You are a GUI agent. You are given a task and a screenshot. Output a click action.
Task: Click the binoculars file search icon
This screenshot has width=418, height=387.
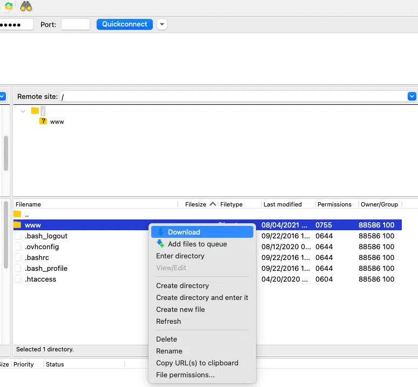(x=26, y=6)
